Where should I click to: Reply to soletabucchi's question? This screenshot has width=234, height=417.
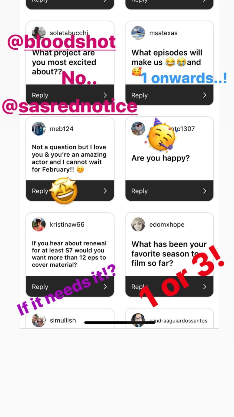point(70,95)
